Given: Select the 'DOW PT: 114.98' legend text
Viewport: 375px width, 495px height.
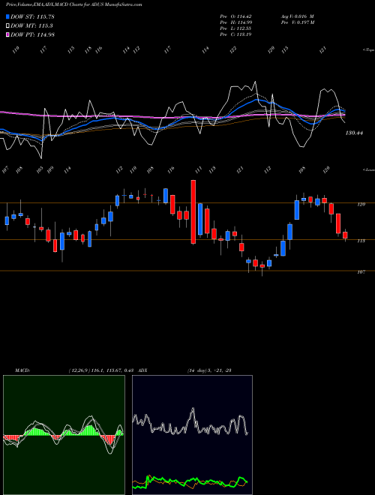Looking at the screenshot, I should coord(32,34).
